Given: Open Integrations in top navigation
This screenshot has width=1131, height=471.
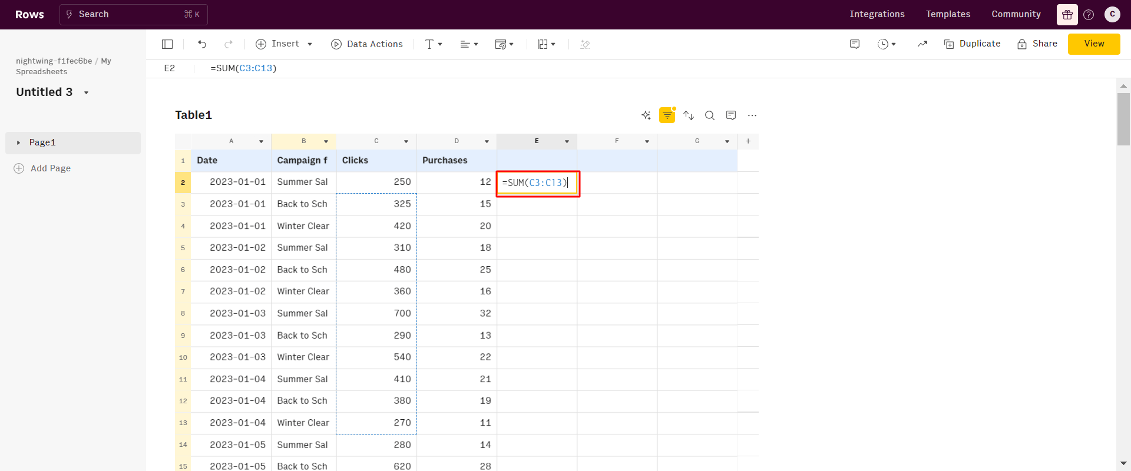Looking at the screenshot, I should pyautogui.click(x=877, y=14).
